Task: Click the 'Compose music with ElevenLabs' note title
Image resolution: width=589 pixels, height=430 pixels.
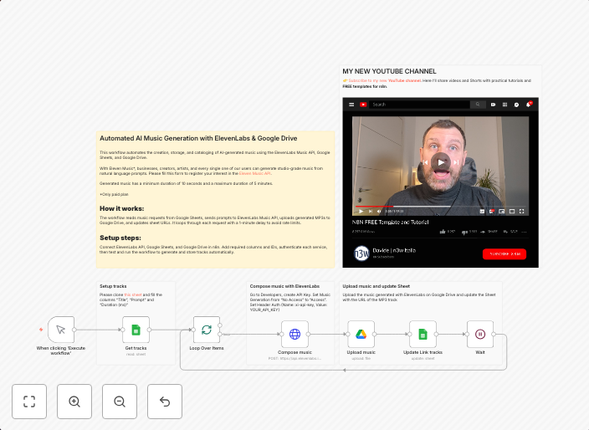Action: (284, 286)
